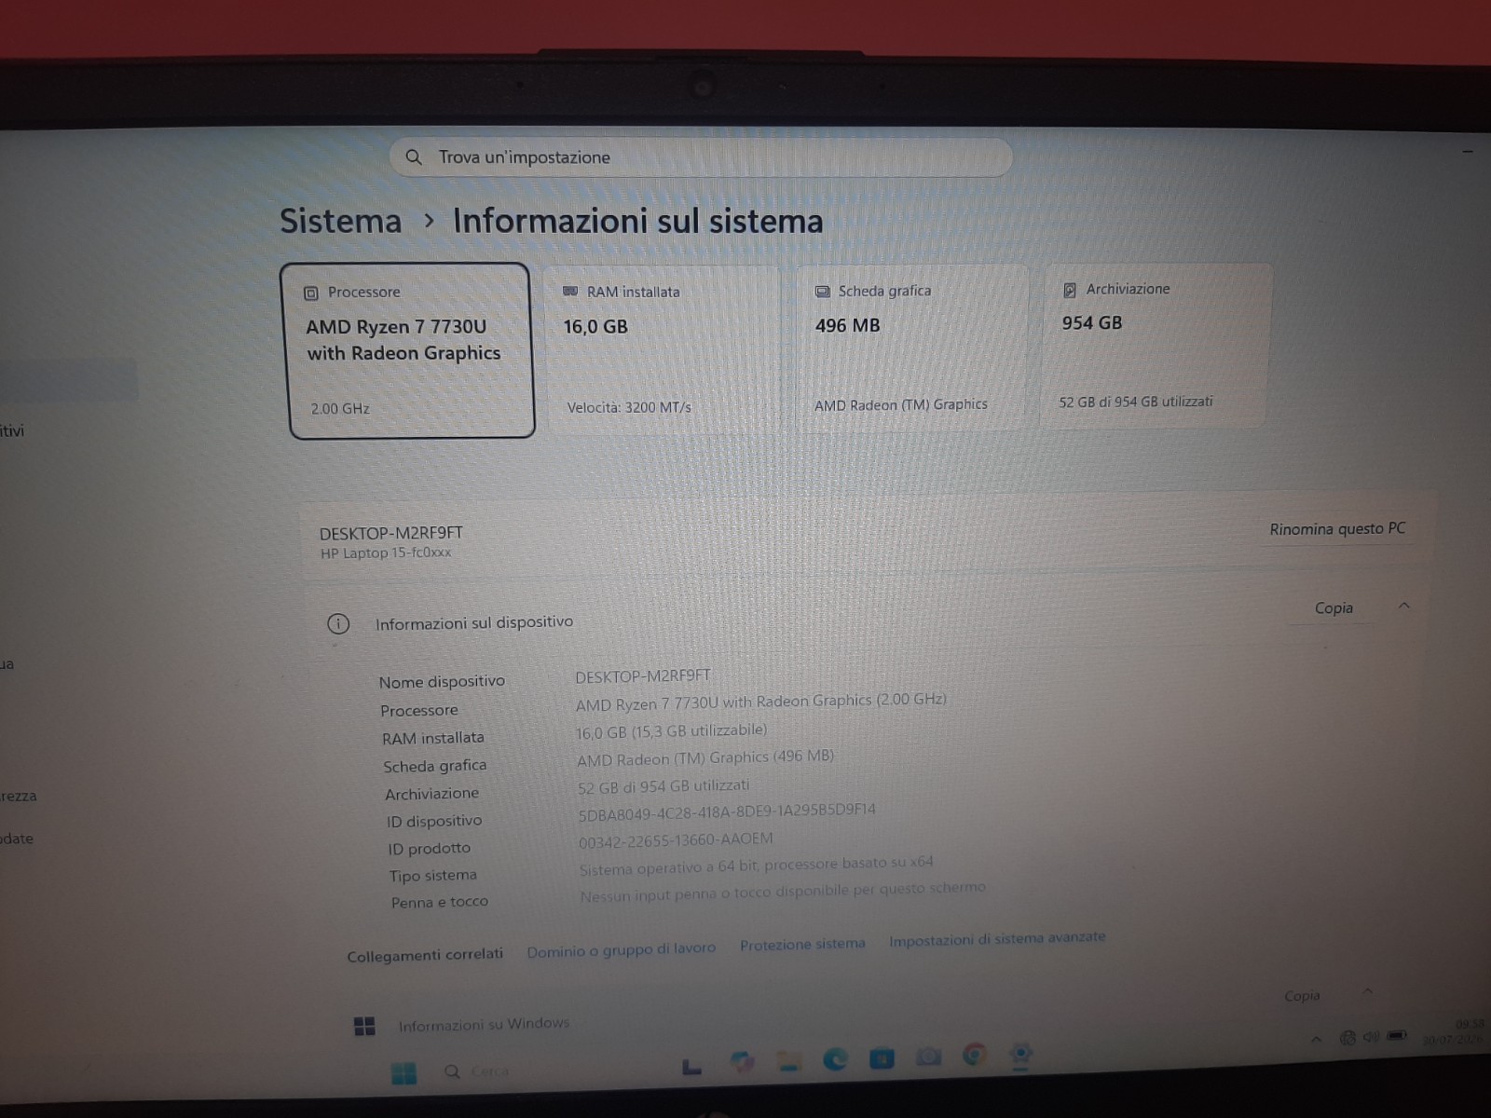Click the network icon in system tray
The image size is (1491, 1118).
pos(1347,1037)
